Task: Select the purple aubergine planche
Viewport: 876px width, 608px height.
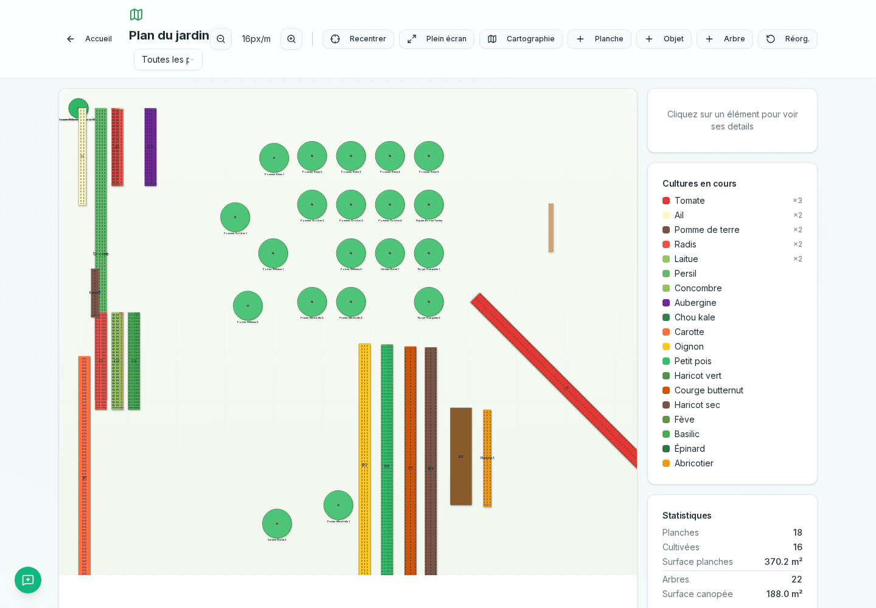Action: point(150,147)
